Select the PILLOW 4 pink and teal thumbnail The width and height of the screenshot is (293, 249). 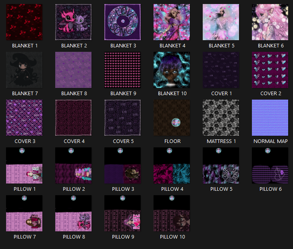172,165
